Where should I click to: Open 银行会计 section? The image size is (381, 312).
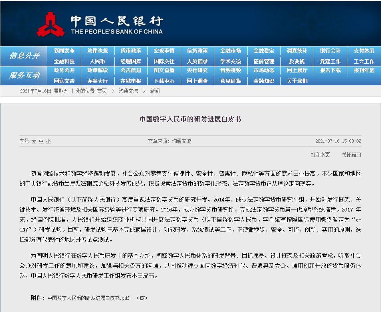330,50
